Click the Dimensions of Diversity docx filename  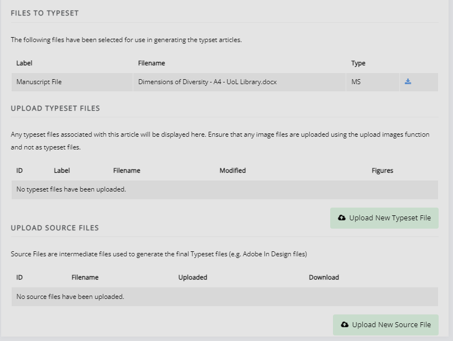207,82
